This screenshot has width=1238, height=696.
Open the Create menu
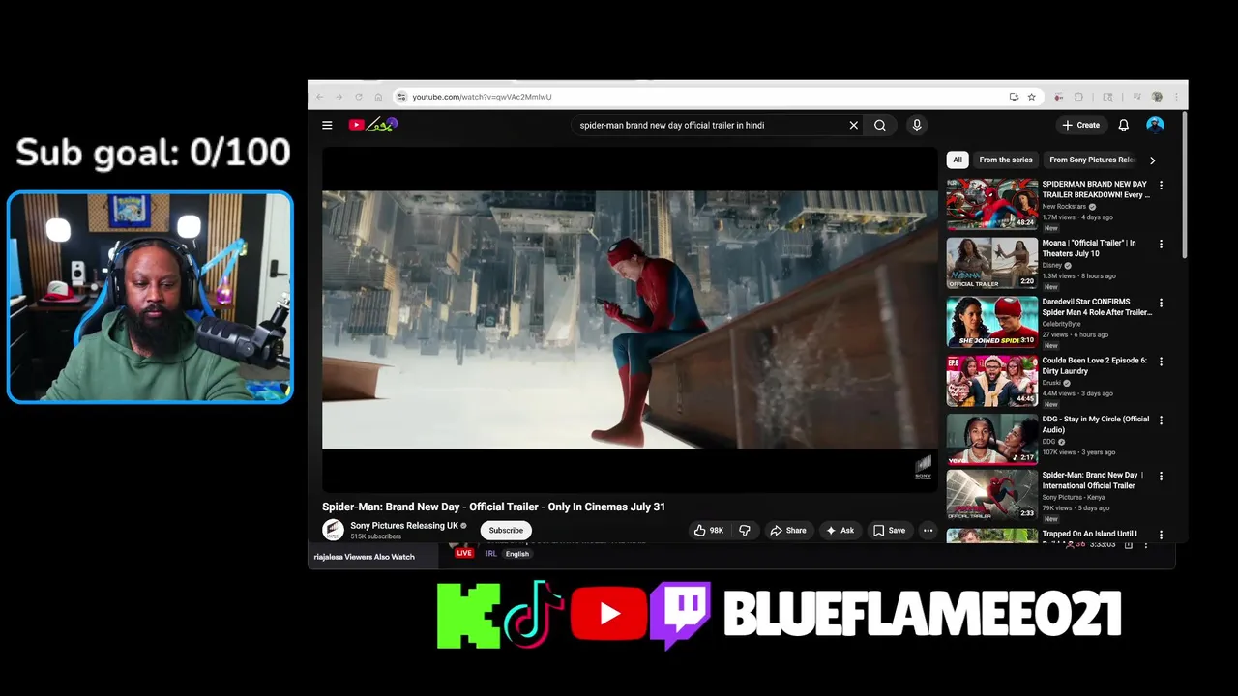[1081, 125]
